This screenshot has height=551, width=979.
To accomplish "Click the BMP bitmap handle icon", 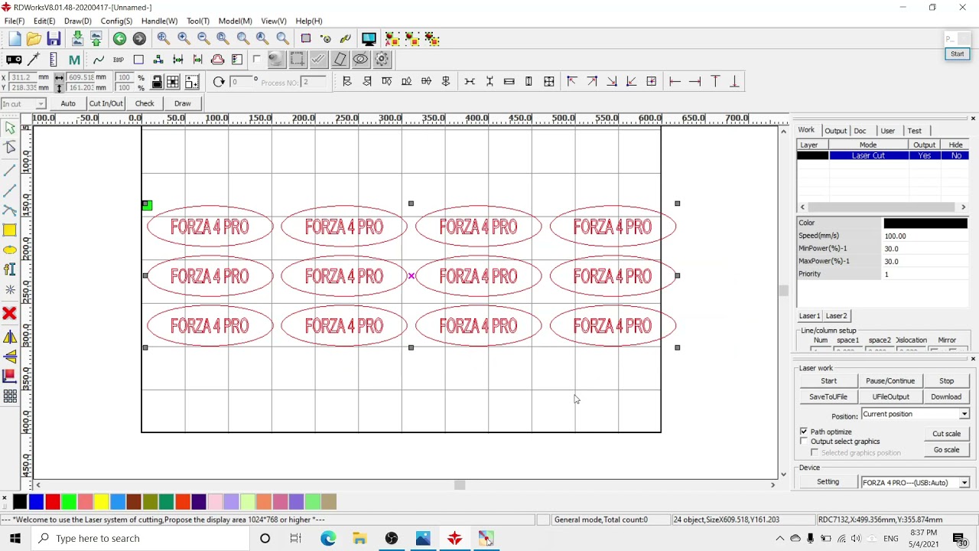I will (x=119, y=60).
